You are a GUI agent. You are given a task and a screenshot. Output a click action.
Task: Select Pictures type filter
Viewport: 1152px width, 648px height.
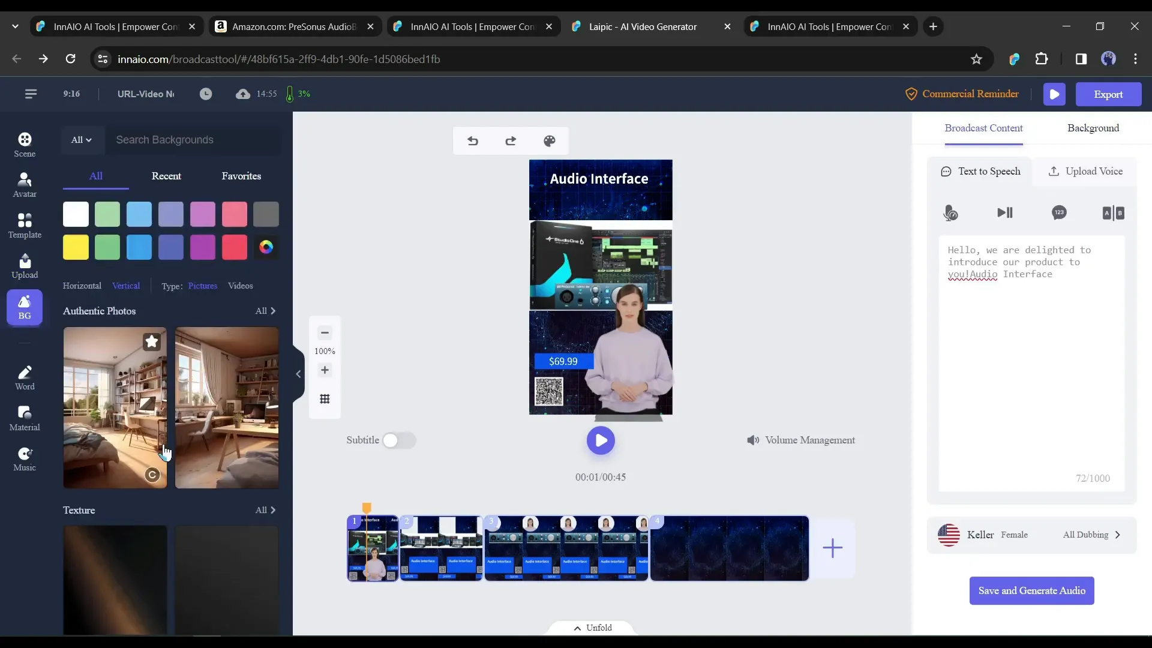pos(203,286)
